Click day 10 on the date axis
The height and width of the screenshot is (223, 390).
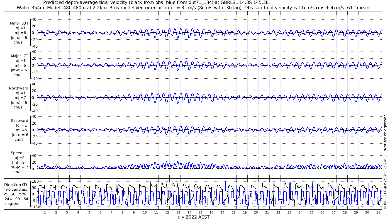[x=145, y=212]
